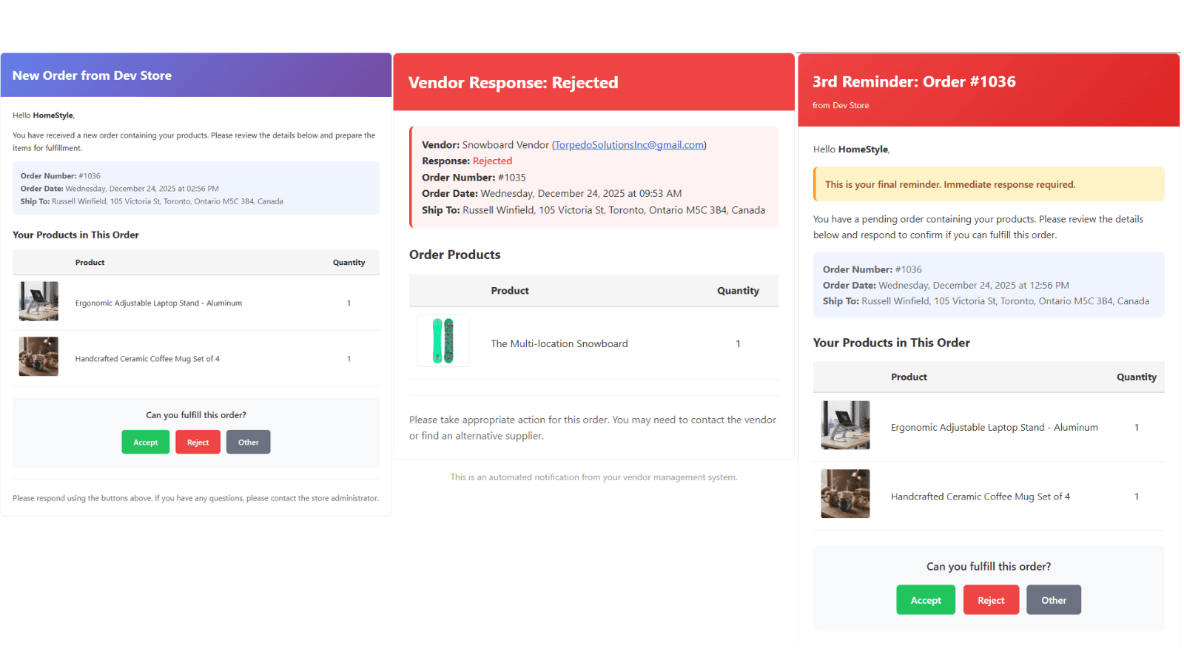This screenshot has height=666, width=1184.
Task: Click the Multi-location Snowboard product image
Action: [443, 341]
